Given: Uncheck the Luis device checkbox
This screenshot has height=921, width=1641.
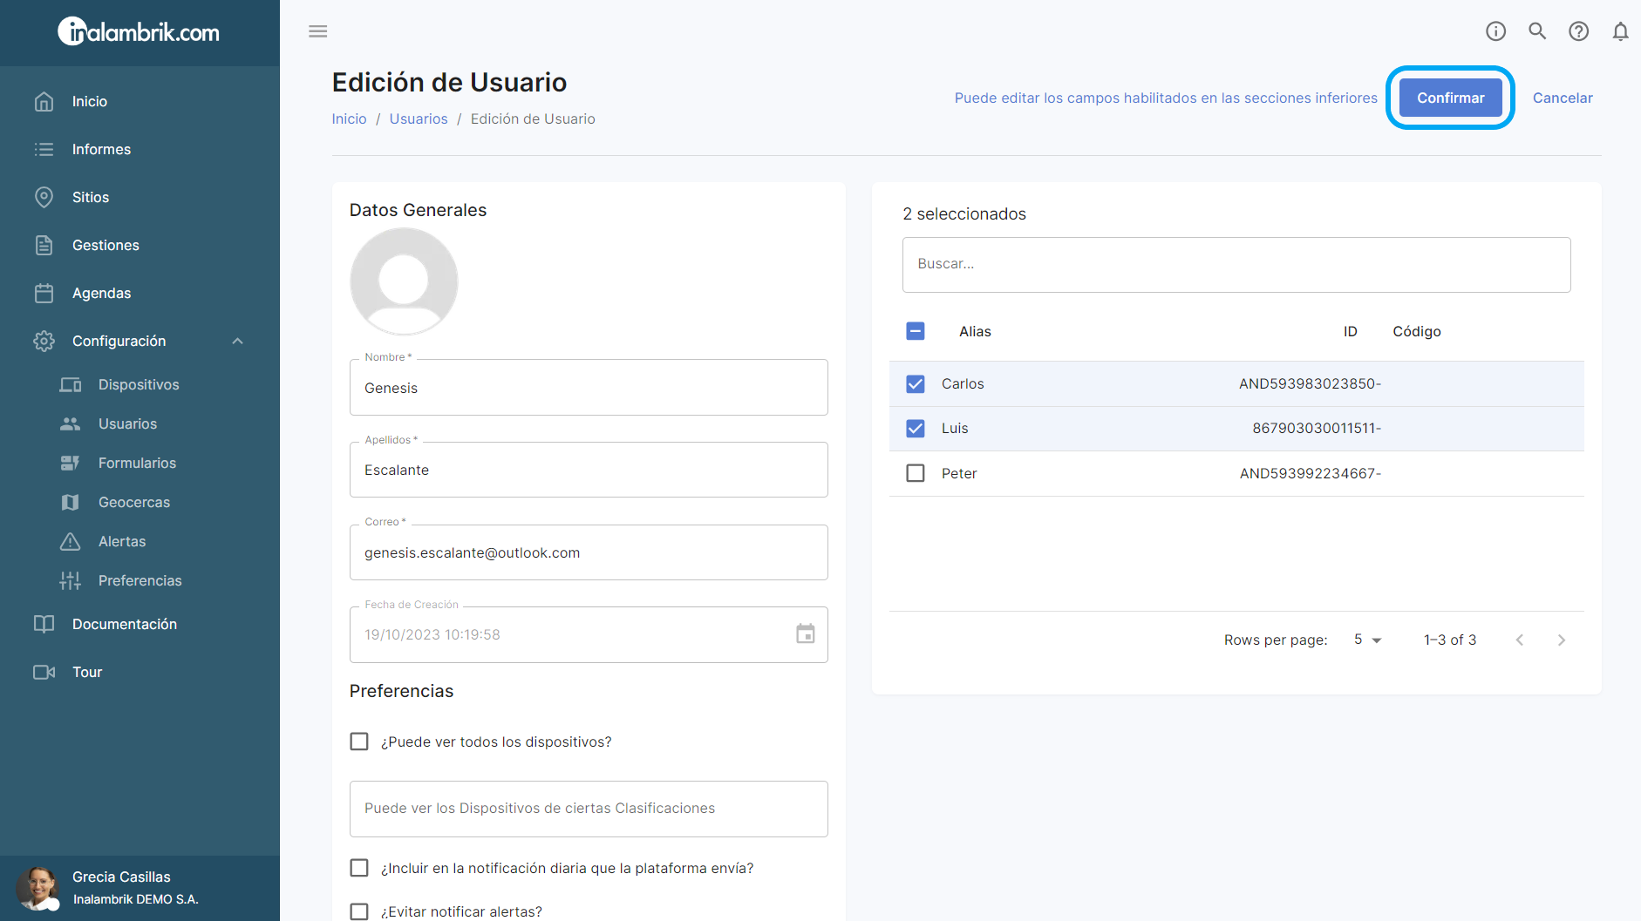Looking at the screenshot, I should (x=916, y=428).
